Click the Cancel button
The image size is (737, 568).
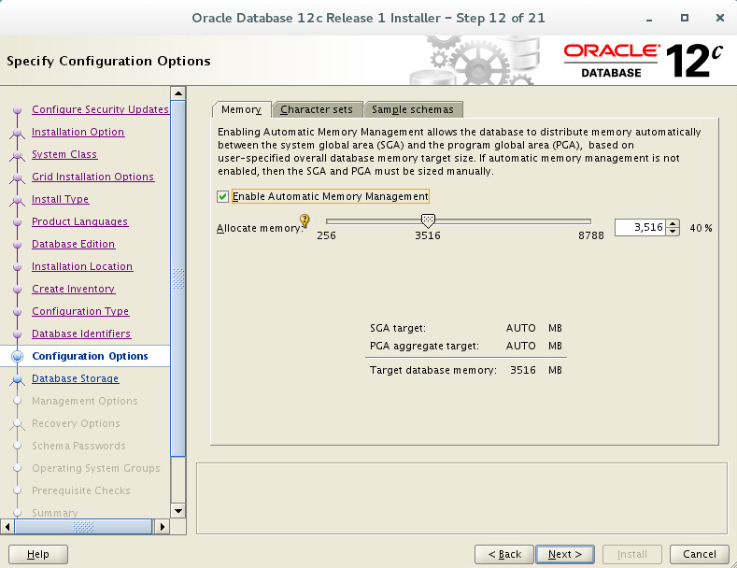[700, 554]
